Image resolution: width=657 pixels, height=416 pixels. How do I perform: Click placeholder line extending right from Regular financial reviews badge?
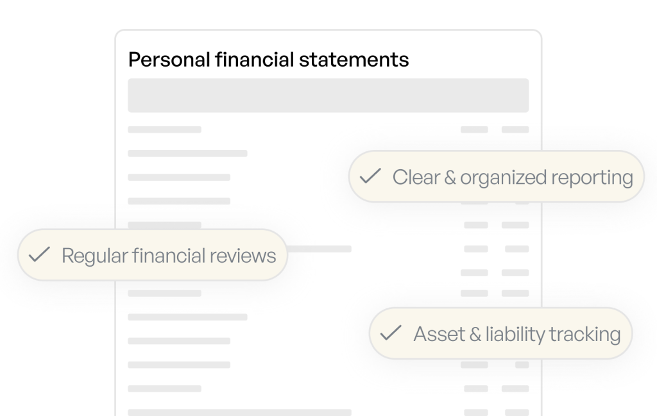pyautogui.click(x=318, y=249)
